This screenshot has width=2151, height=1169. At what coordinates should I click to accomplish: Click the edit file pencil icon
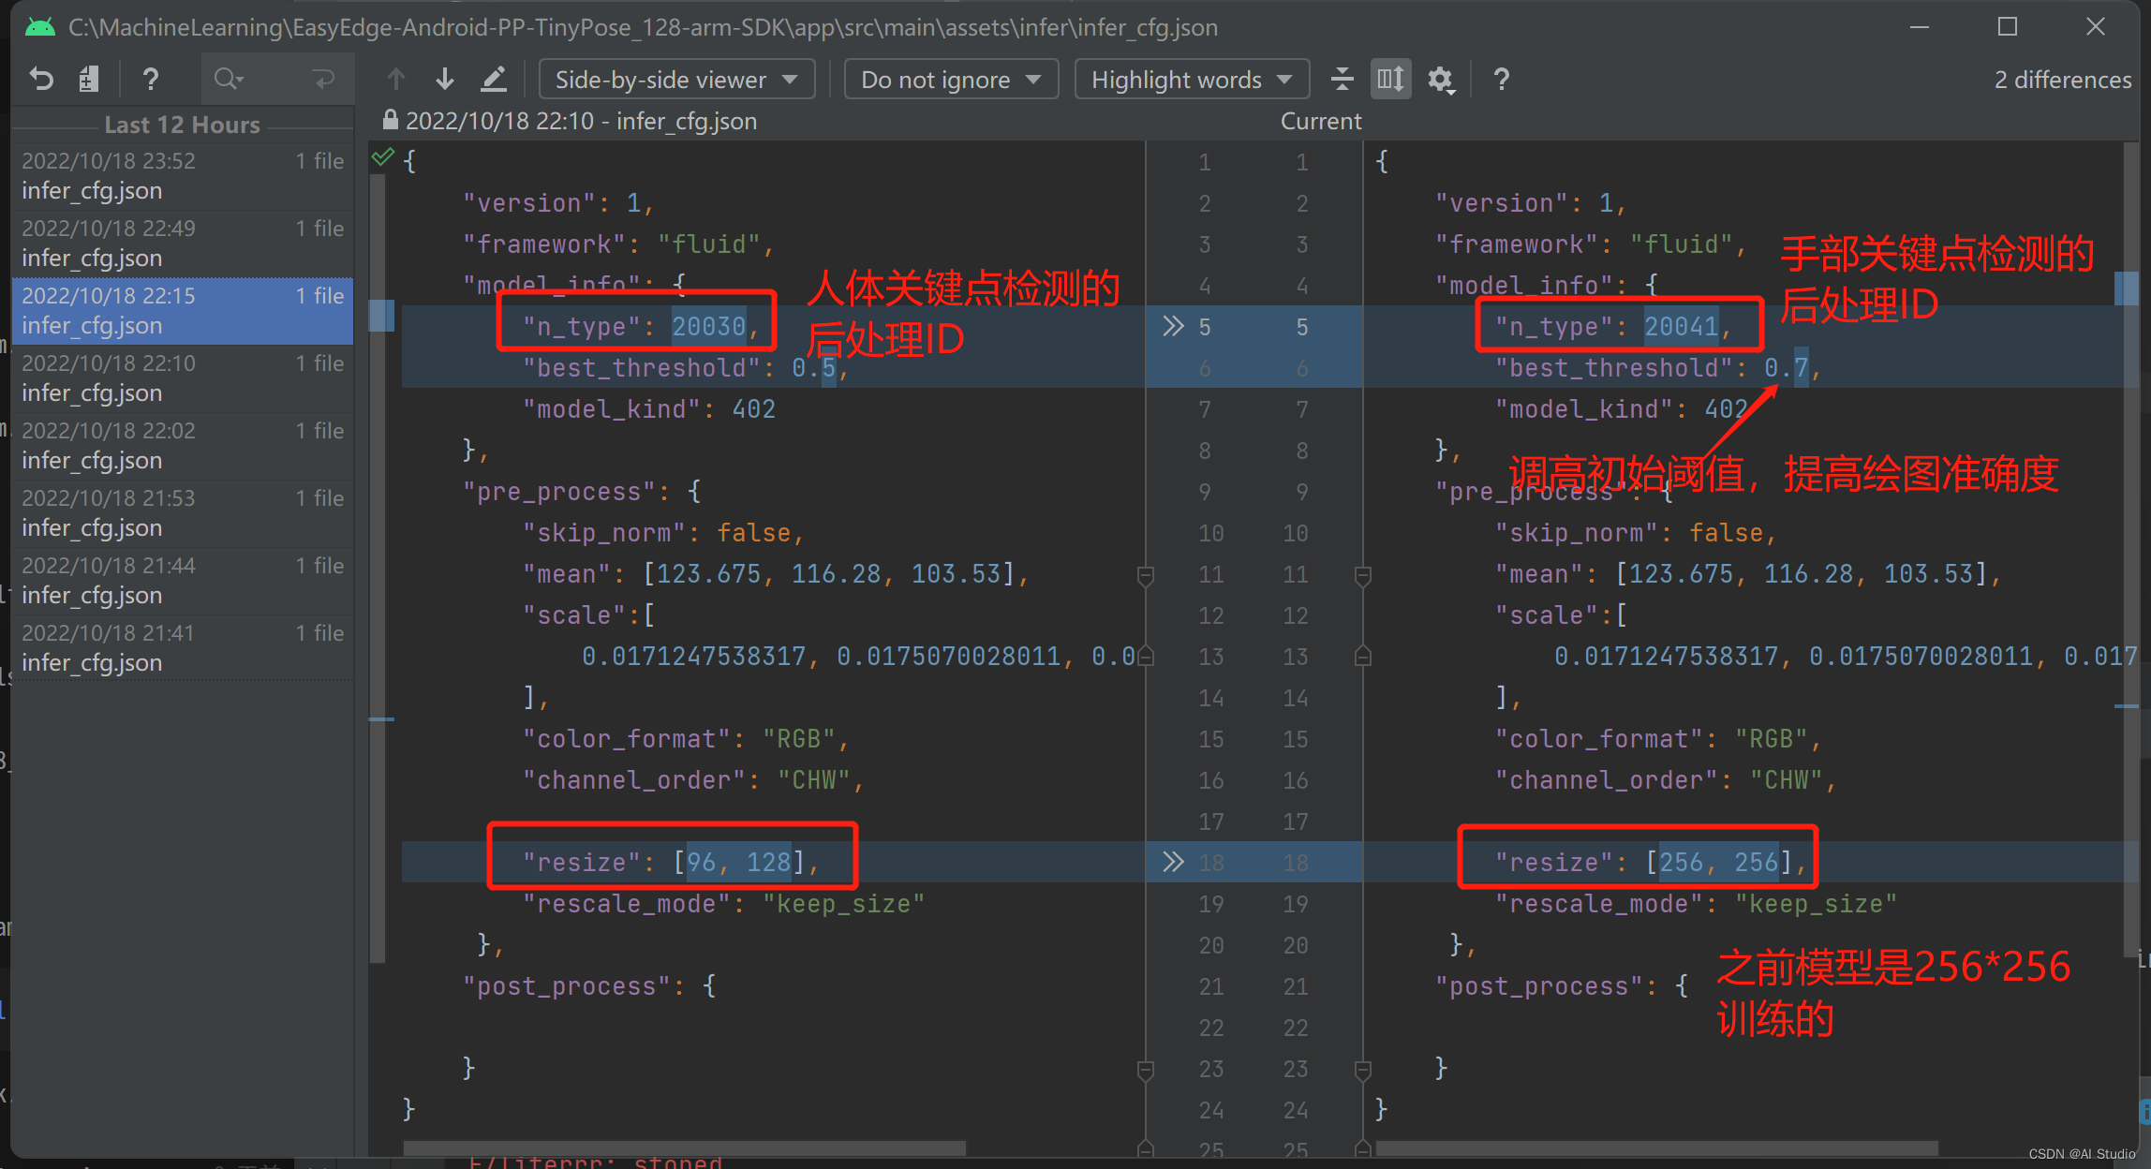[494, 79]
